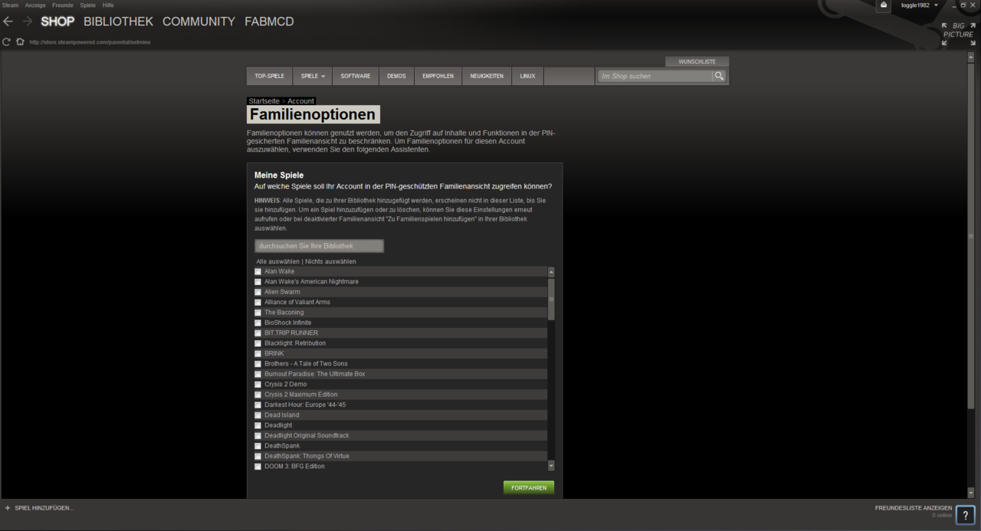Open the Anzeige menu
The height and width of the screenshot is (531, 981).
click(x=35, y=5)
